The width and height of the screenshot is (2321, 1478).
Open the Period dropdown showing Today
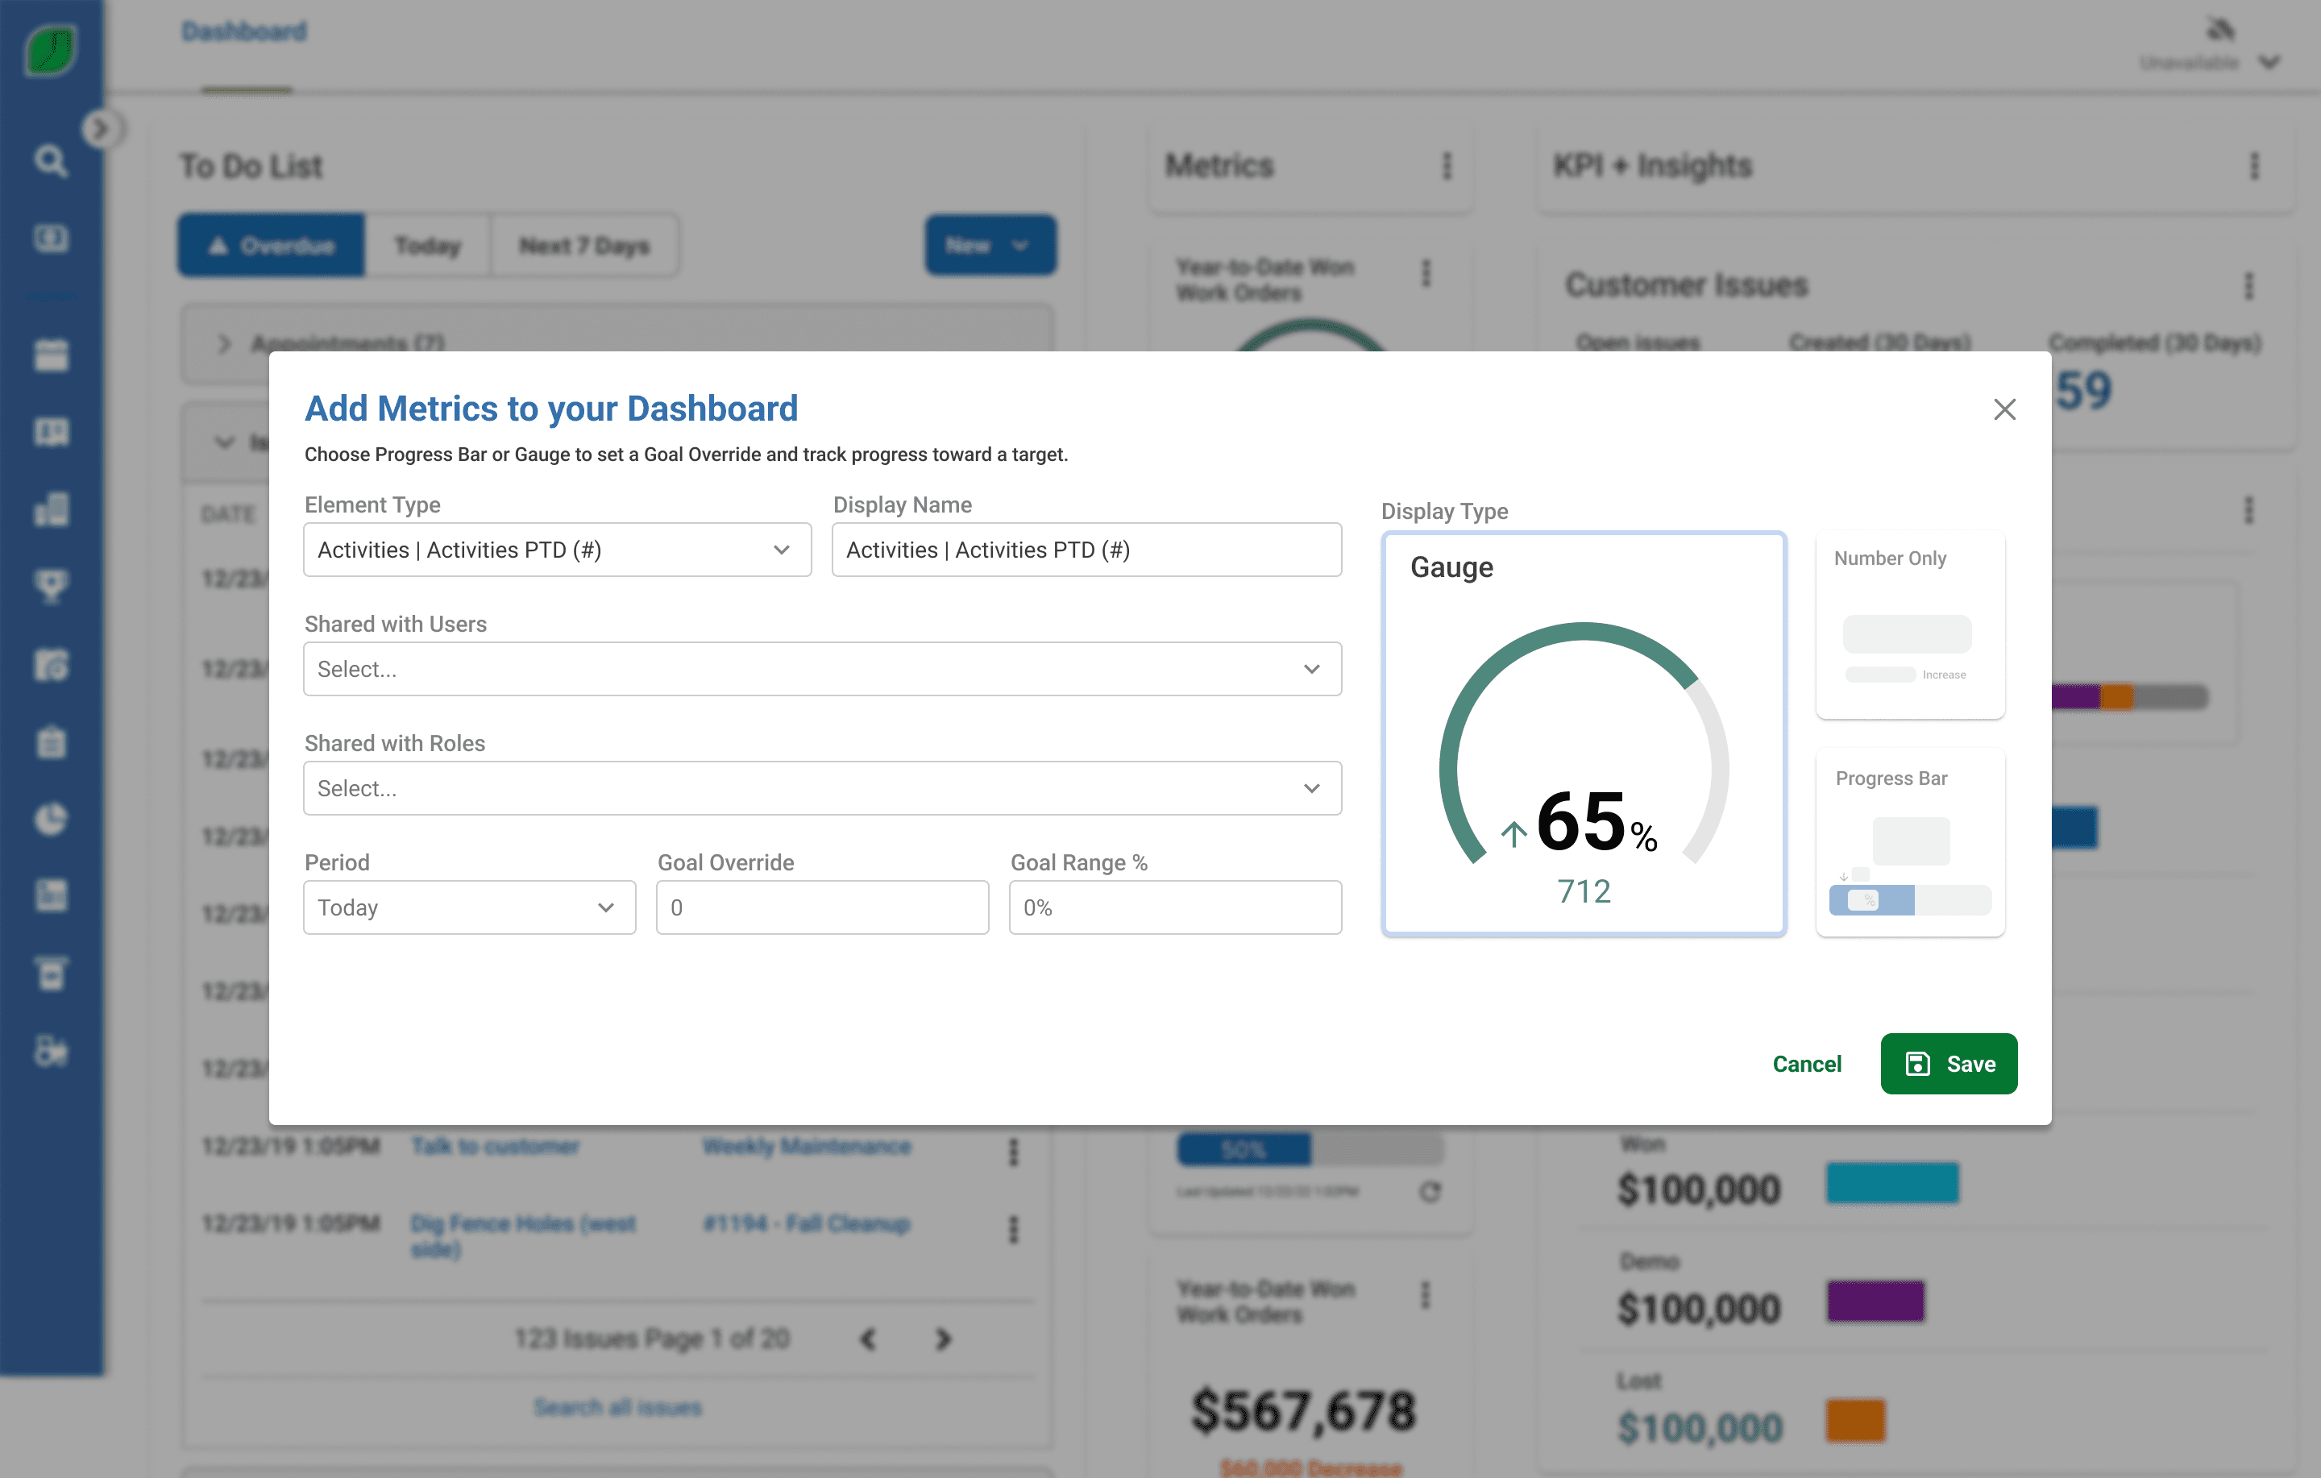pyautogui.click(x=468, y=907)
